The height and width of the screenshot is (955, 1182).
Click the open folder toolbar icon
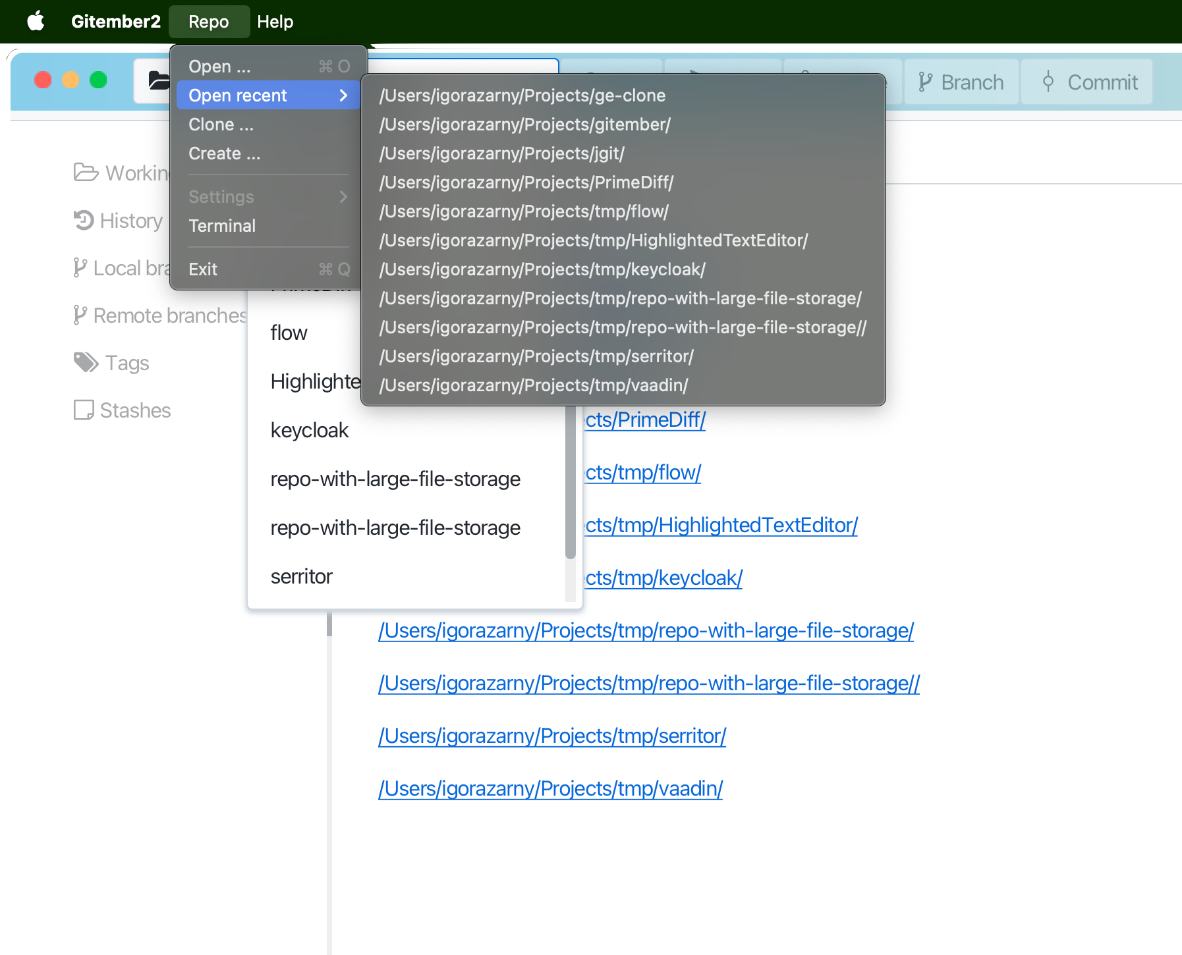tap(158, 80)
